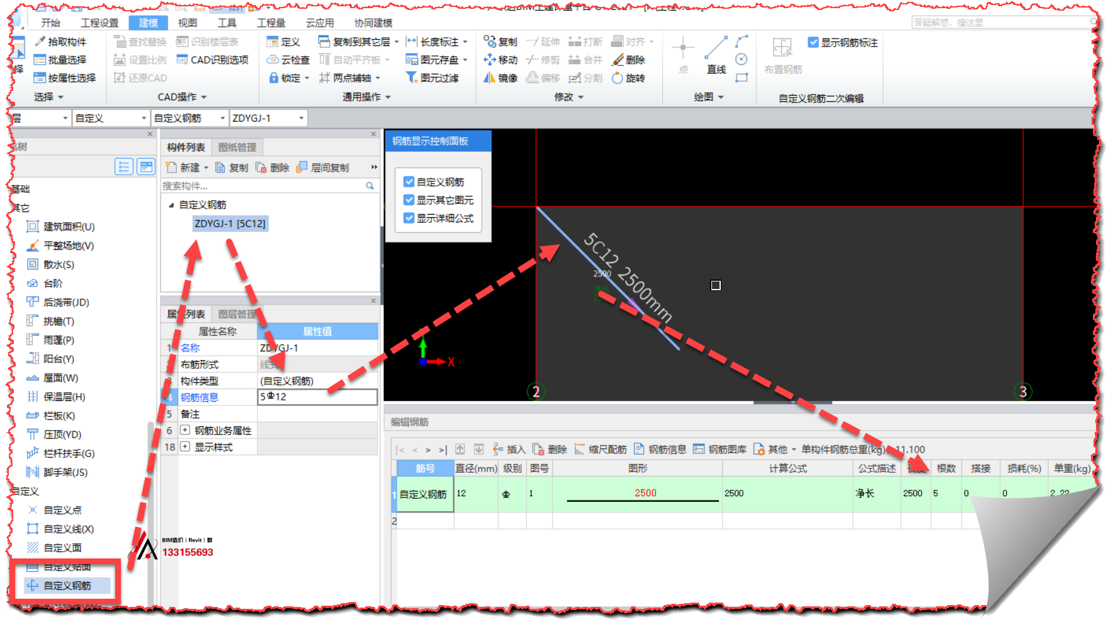Select ZDYGJ-1 [5C12] in component list
Screen dimensions: 1118x634
230,224
